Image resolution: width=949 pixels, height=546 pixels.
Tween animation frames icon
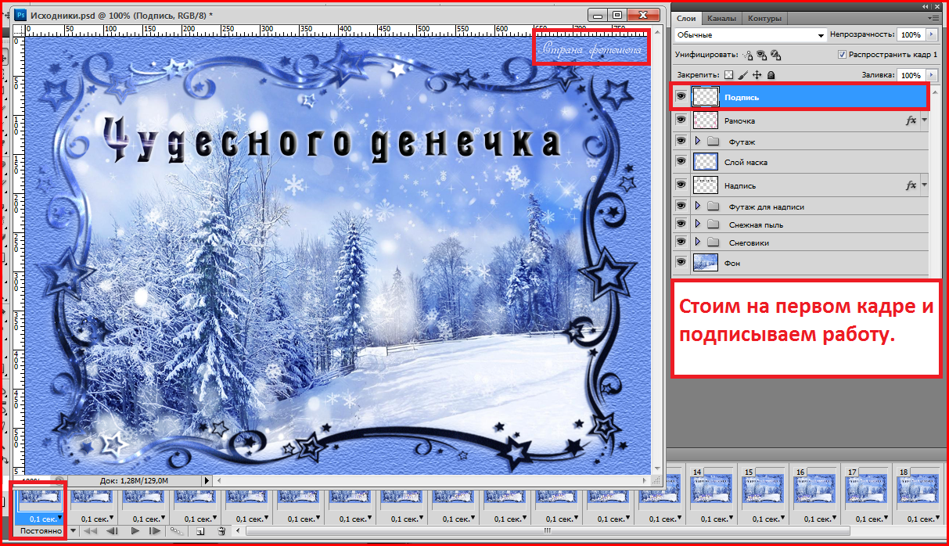coord(178,530)
